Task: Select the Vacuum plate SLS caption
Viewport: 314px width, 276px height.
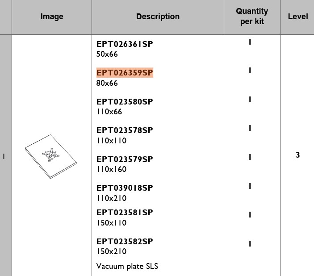Action: pos(127,267)
